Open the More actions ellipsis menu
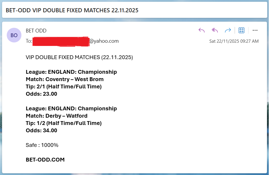 [x=255, y=30]
